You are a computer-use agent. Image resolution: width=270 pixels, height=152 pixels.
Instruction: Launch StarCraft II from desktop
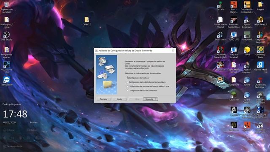(220, 36)
